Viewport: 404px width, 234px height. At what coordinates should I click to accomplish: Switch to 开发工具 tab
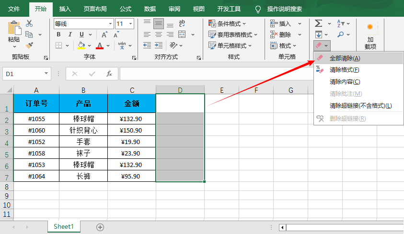(229, 9)
